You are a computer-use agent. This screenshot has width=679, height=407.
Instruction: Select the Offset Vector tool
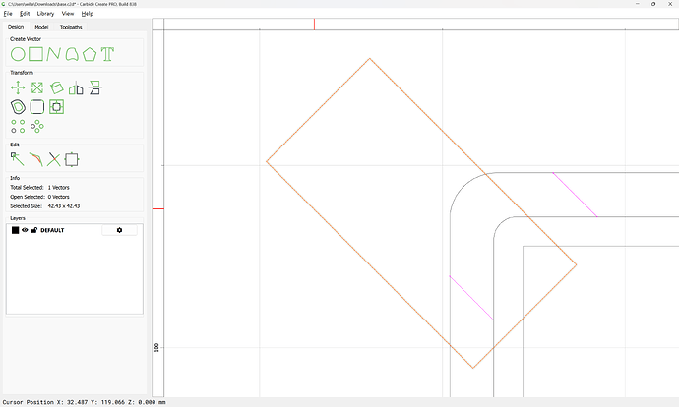point(18,106)
